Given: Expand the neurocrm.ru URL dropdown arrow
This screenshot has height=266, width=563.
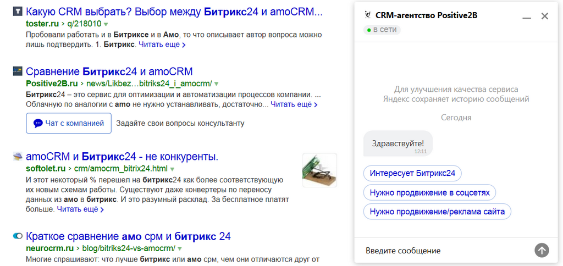Looking at the screenshot, I should pos(180,248).
